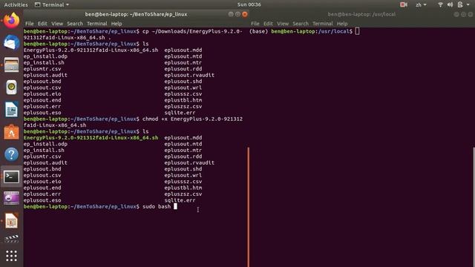The height and width of the screenshot is (267, 475).
Task: Click the ep_linux terminal title bar text
Action: tap(136, 14)
